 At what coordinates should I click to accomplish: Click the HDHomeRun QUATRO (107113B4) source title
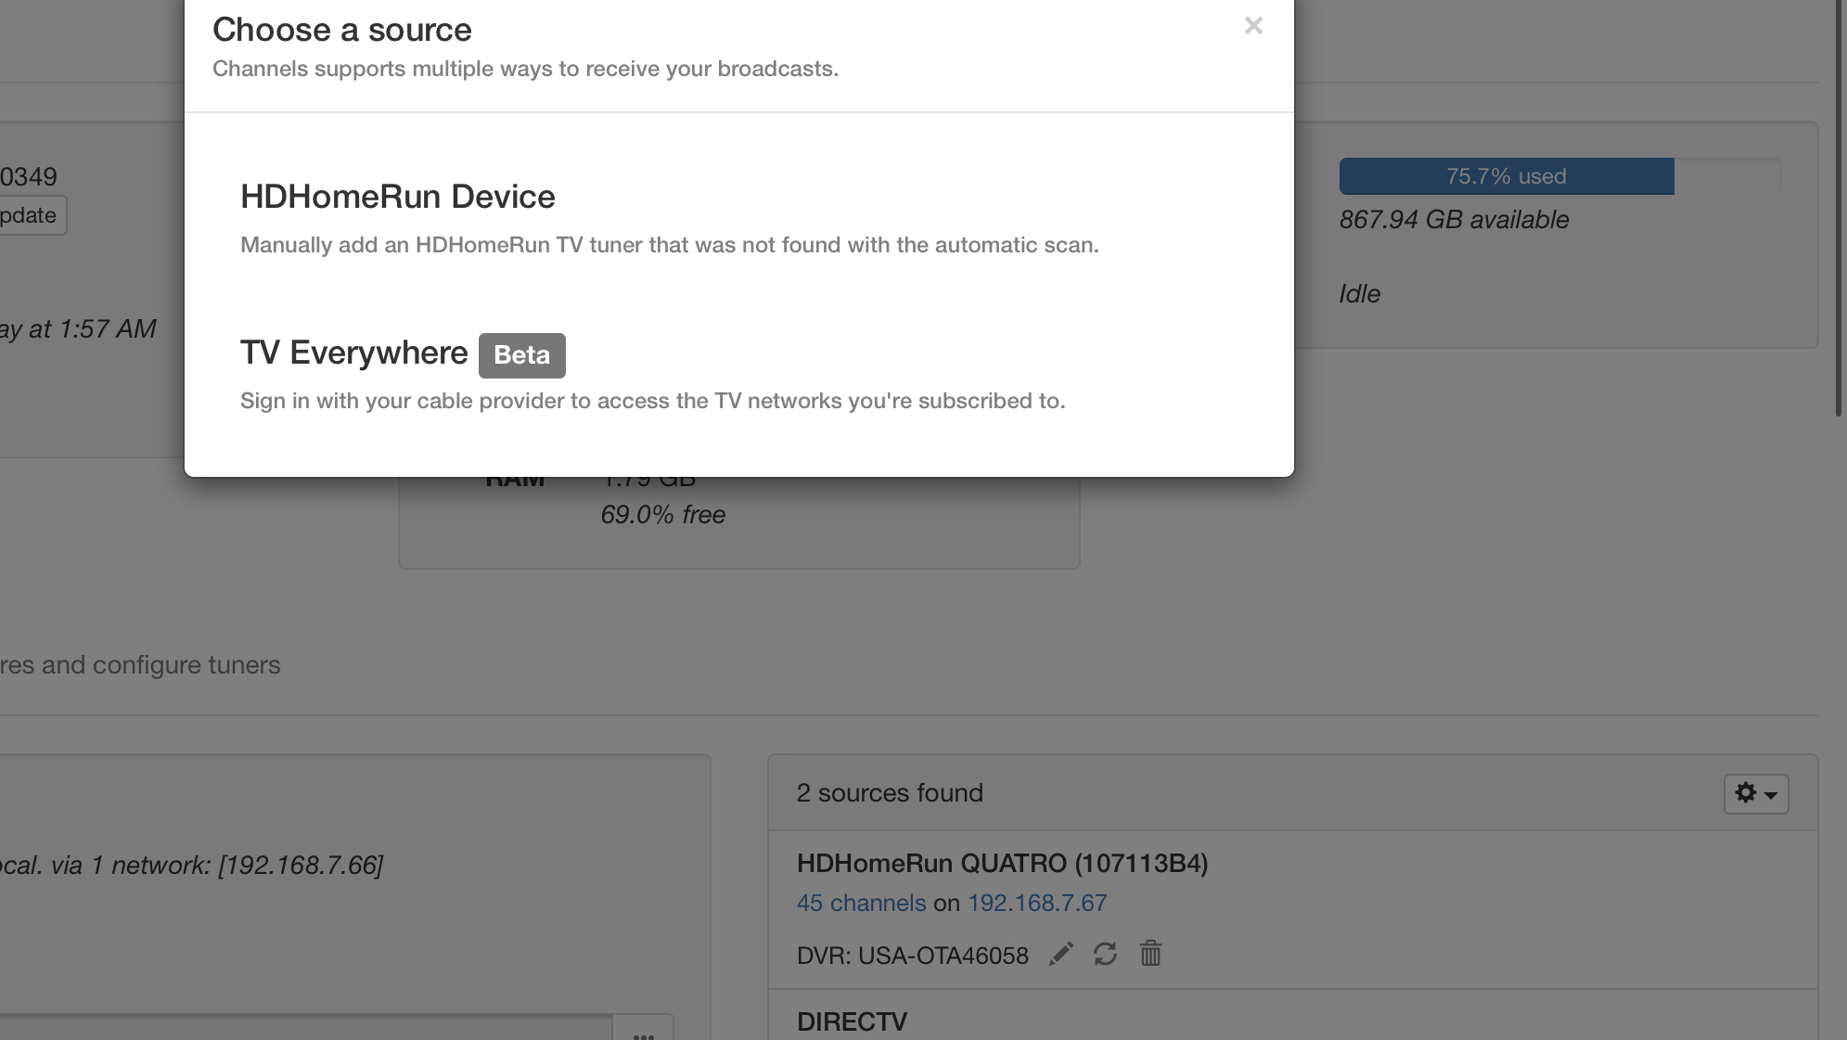tap(1002, 864)
